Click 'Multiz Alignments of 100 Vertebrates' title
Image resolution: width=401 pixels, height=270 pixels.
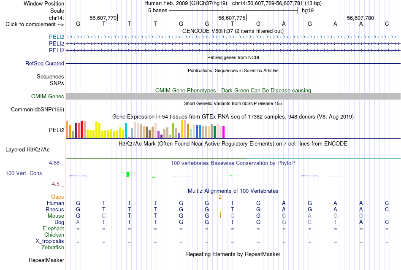point(233,191)
